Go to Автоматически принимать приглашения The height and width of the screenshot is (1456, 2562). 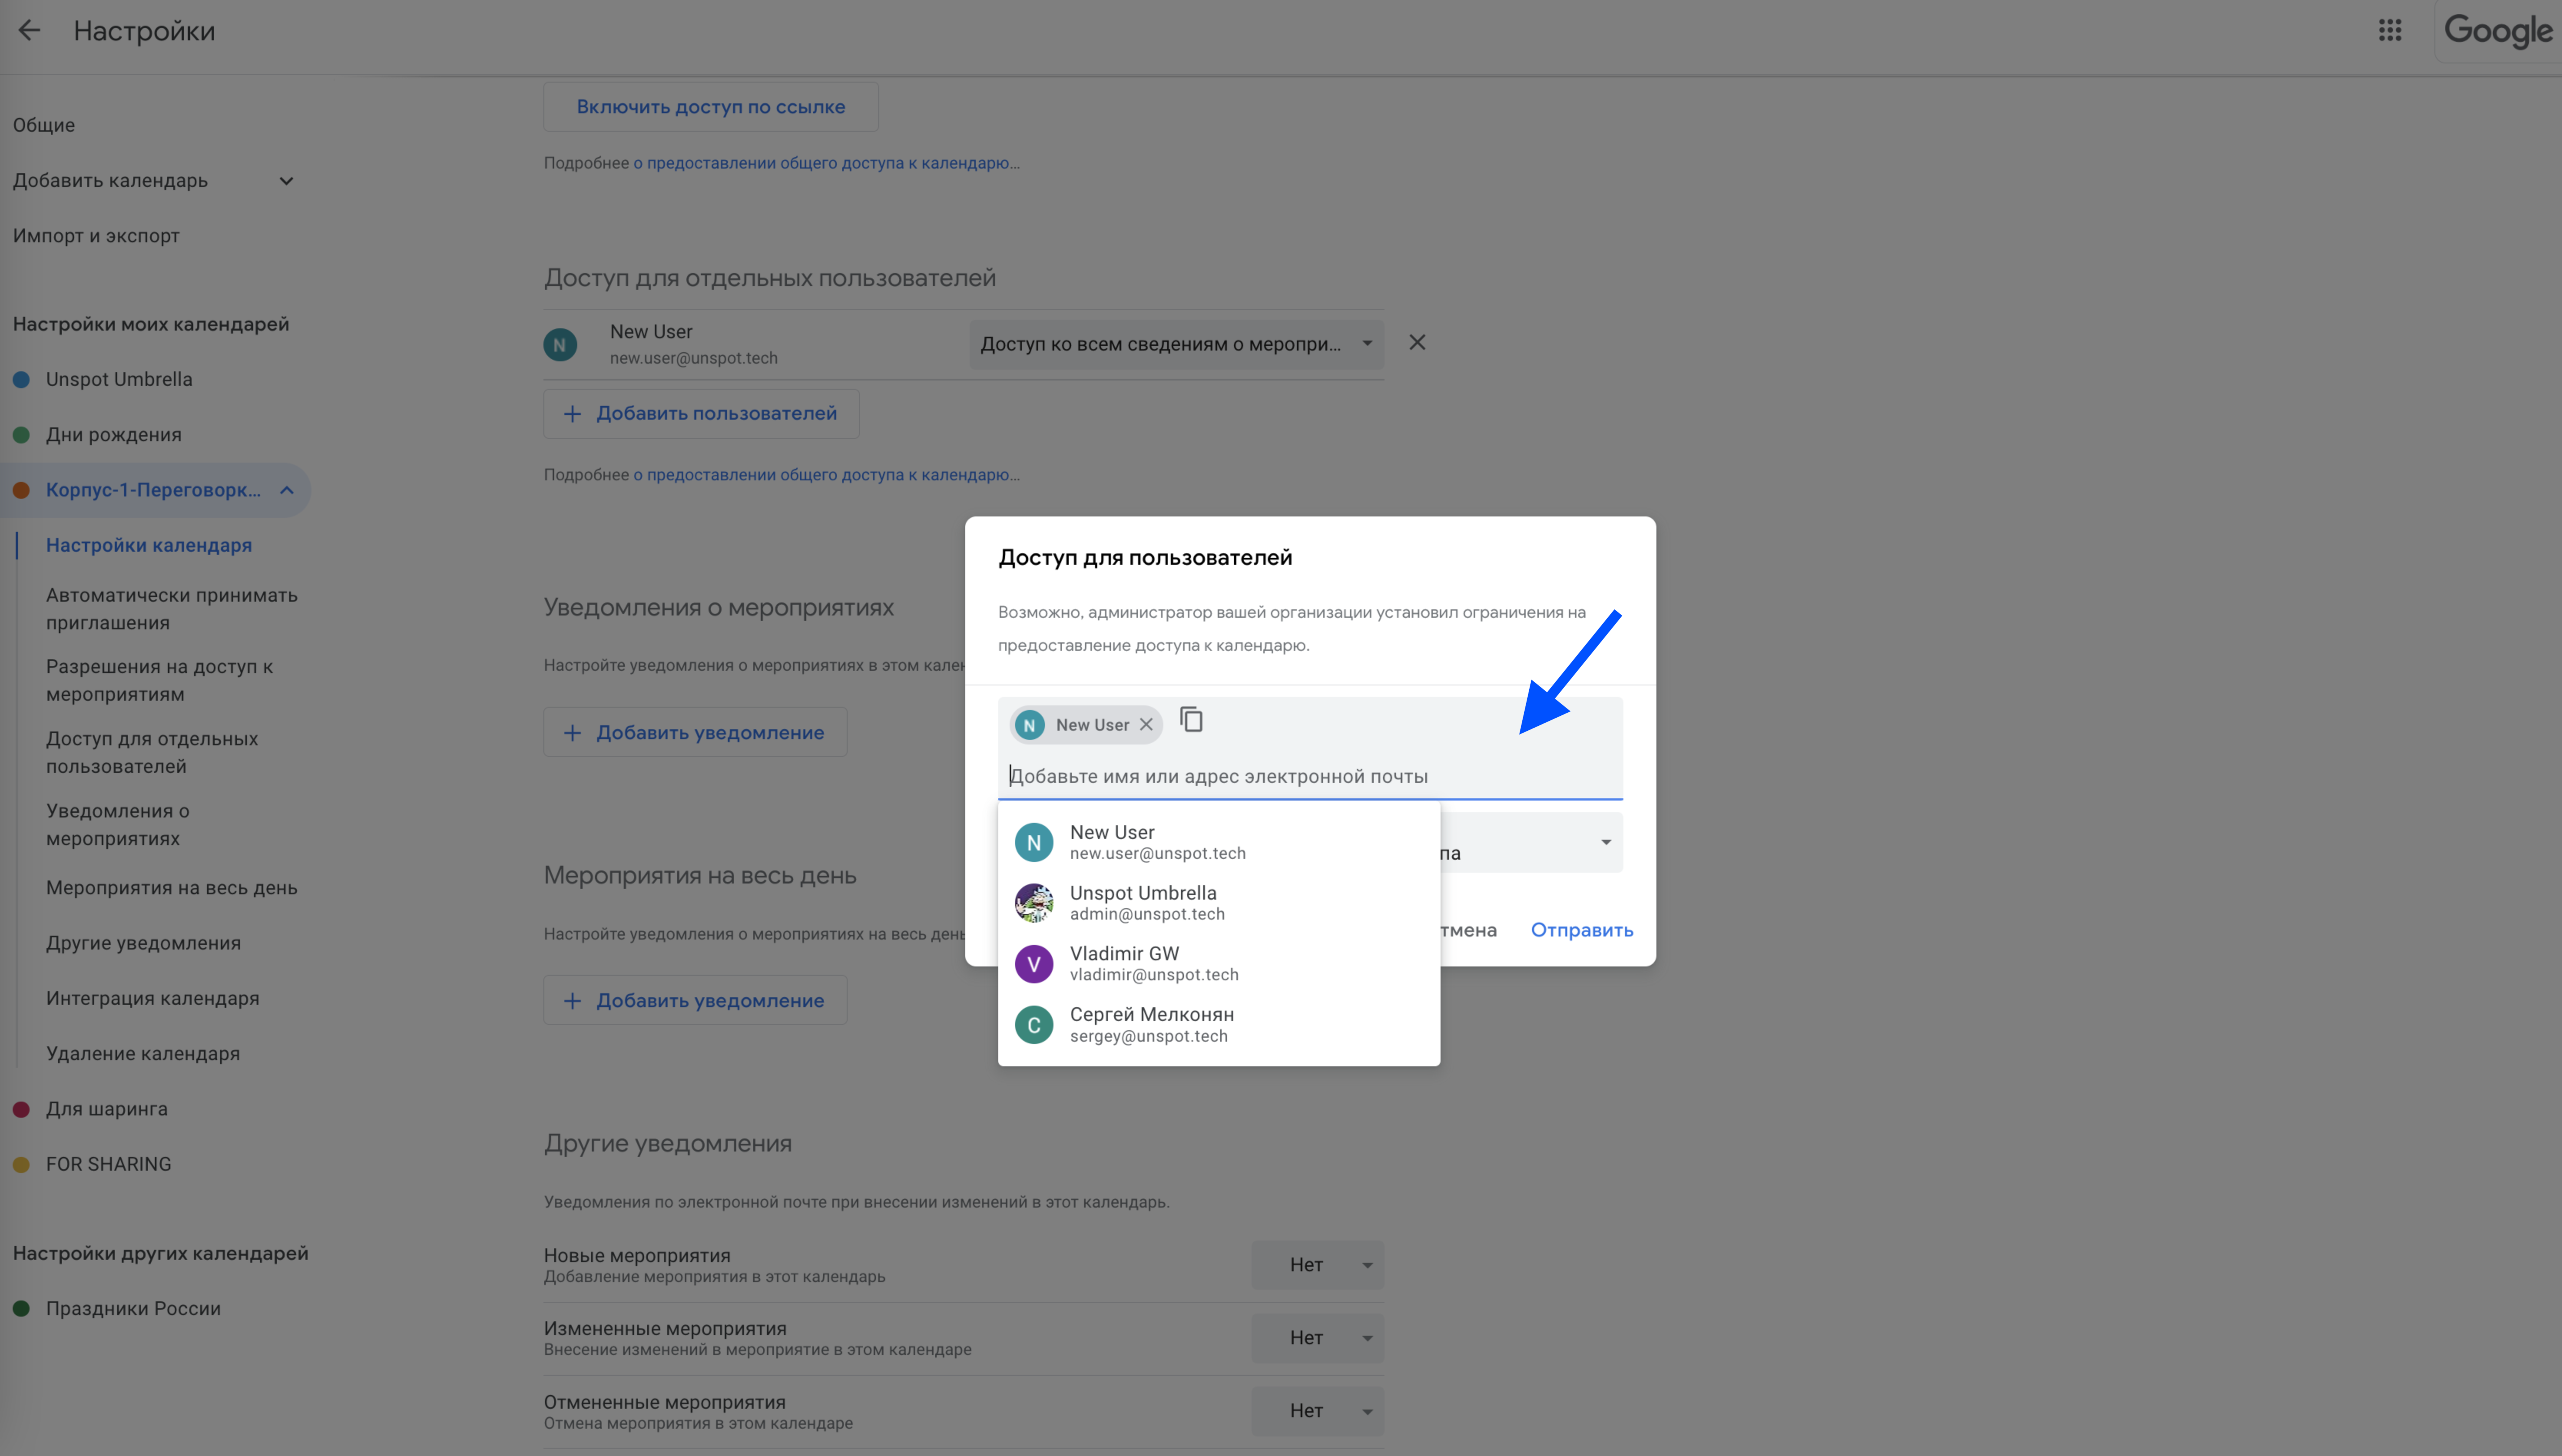tap(172, 609)
